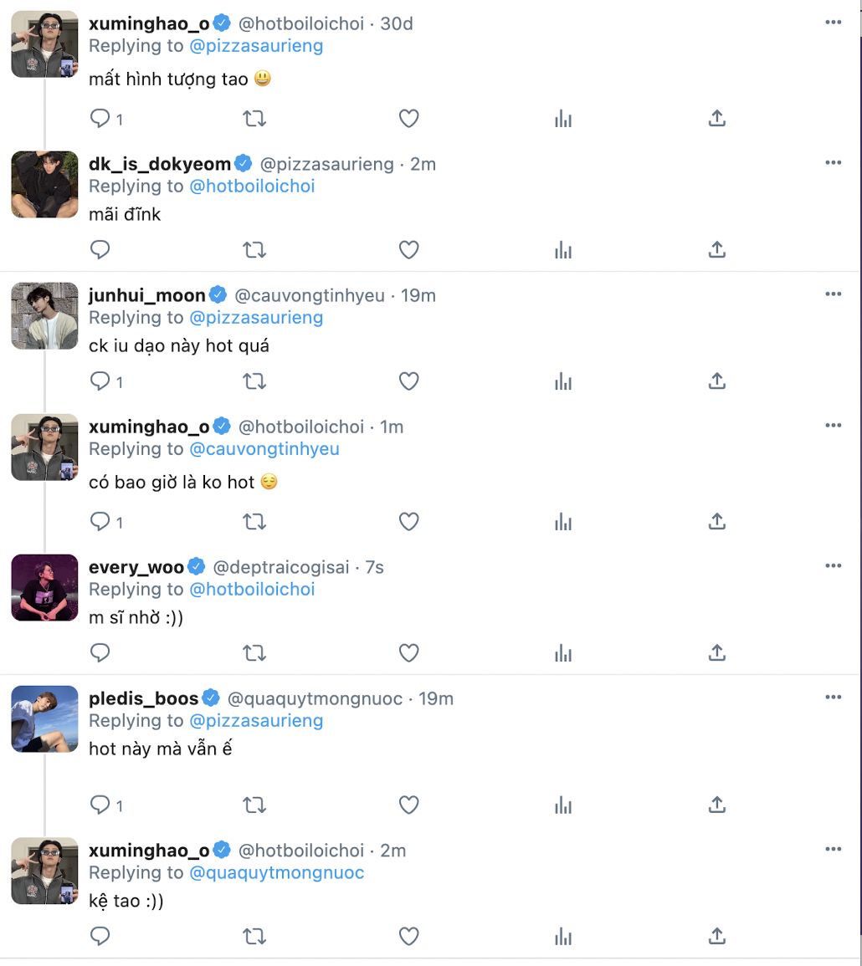Screen dimensions: 862x966
Task: View analytics for 'có bao giờ là ko hot' tweet
Action: [563, 522]
